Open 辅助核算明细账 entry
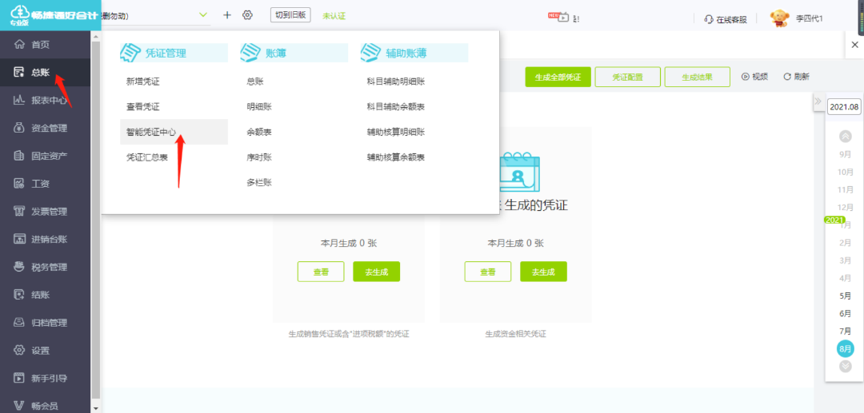Screen dimensions: 864x413 pos(396,132)
